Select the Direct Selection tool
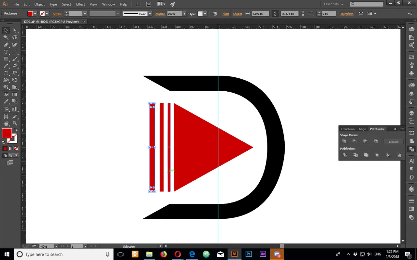Screen dimensions: 417x260 15,30
